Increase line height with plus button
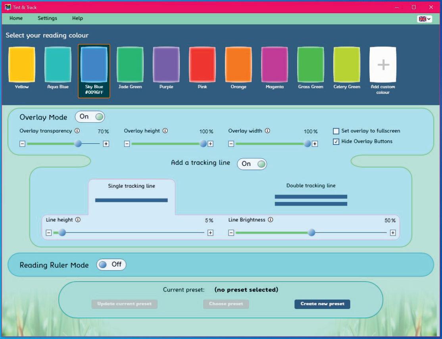Viewport: 442px width, 339px height. tap(210, 232)
